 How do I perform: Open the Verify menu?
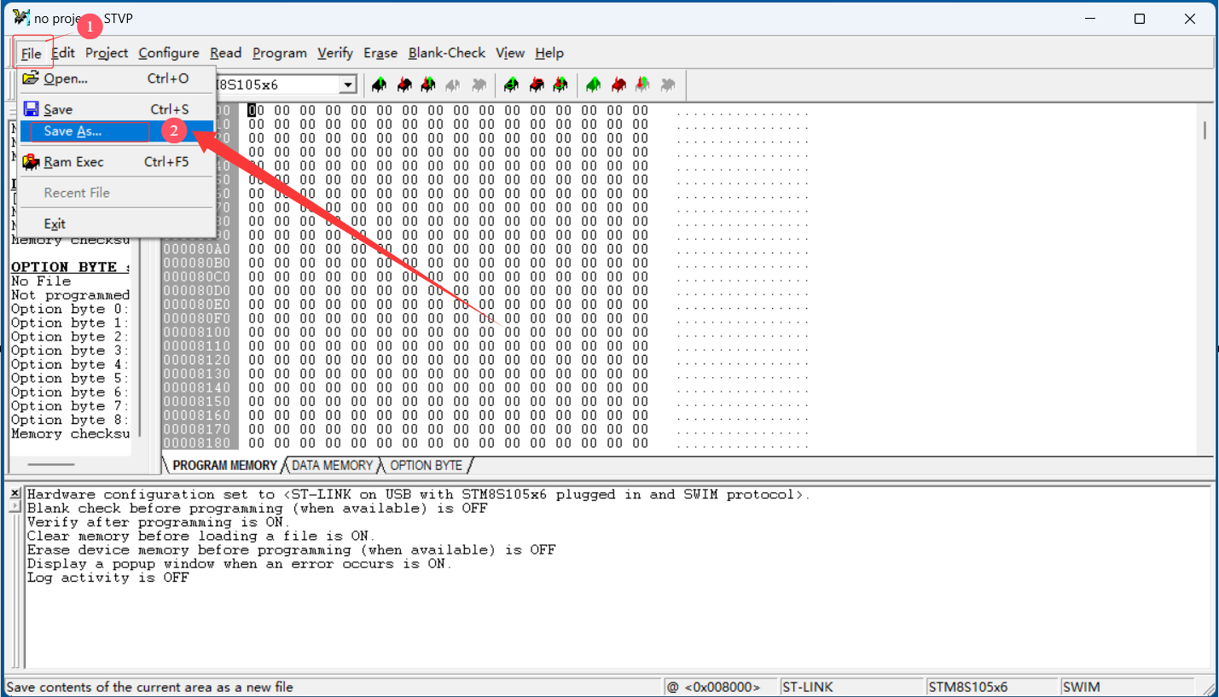click(x=335, y=53)
